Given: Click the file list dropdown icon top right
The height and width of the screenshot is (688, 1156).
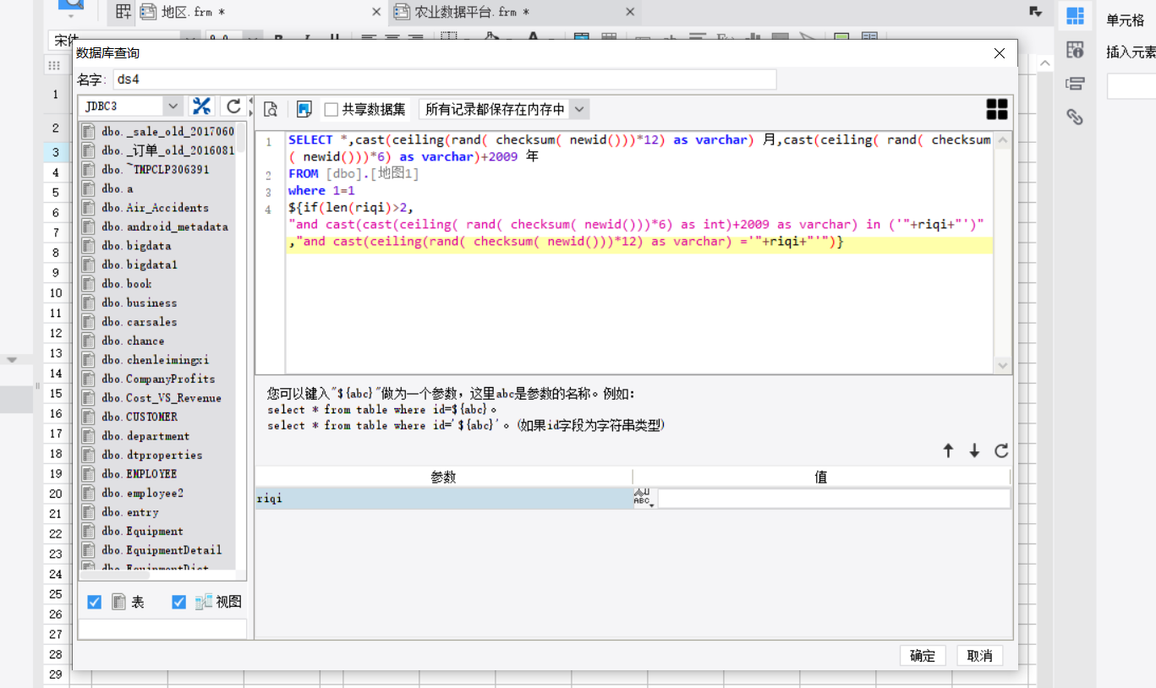Looking at the screenshot, I should point(1035,12).
